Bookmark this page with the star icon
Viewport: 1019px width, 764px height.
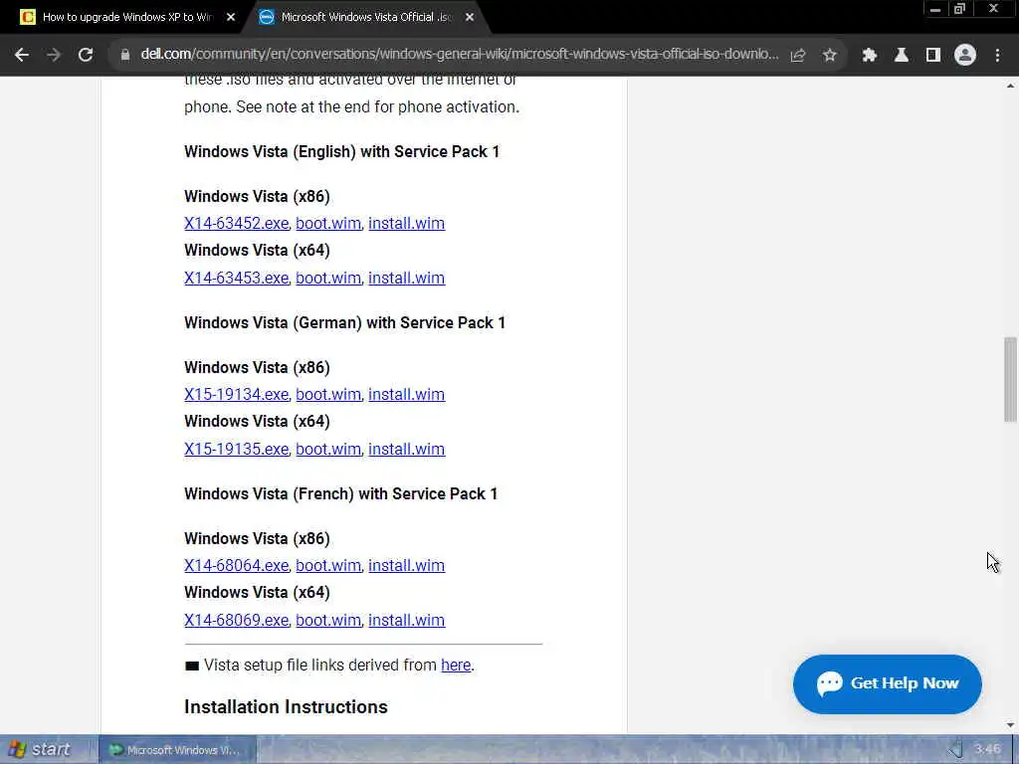pyautogui.click(x=829, y=56)
